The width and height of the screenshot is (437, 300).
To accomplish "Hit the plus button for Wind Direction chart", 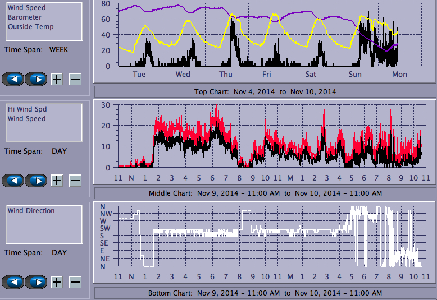I will 57,282.
